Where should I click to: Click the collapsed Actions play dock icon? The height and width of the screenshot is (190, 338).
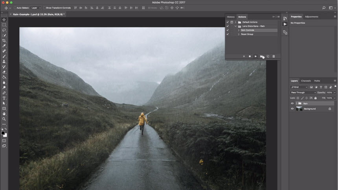tap(285, 24)
